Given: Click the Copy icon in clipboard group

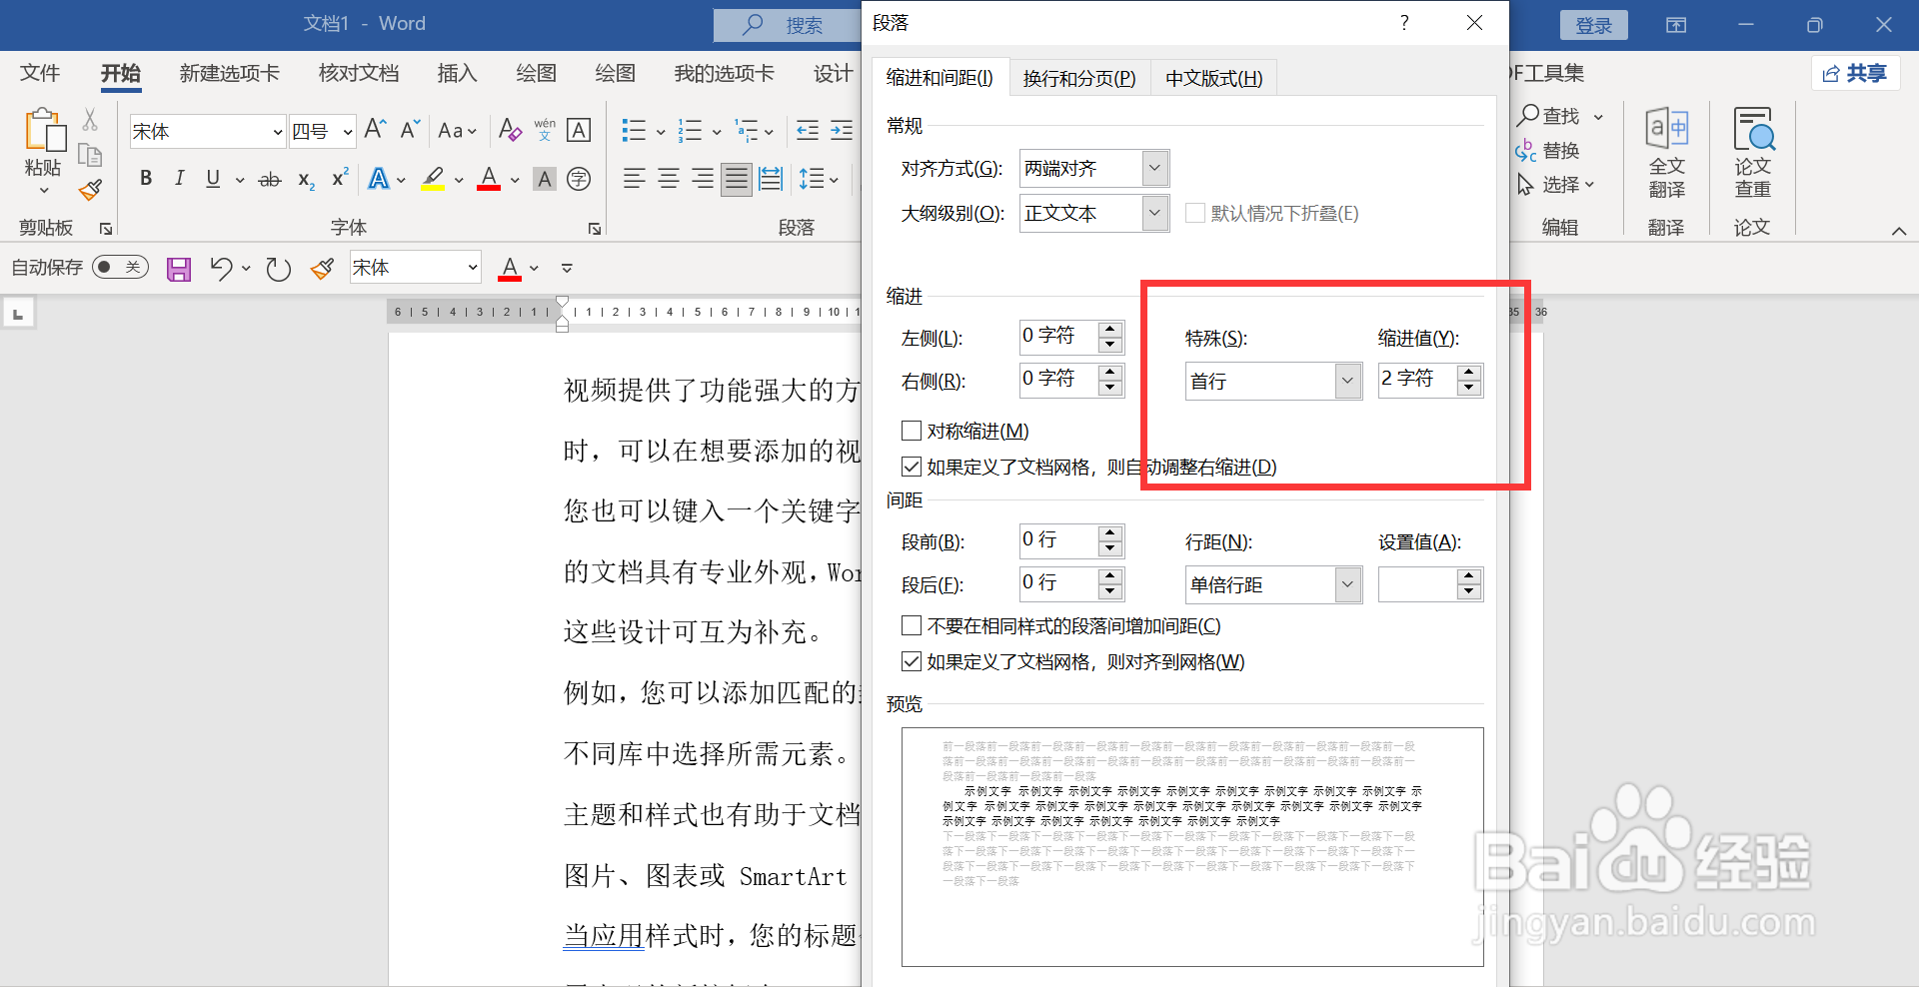Looking at the screenshot, I should coord(90,155).
